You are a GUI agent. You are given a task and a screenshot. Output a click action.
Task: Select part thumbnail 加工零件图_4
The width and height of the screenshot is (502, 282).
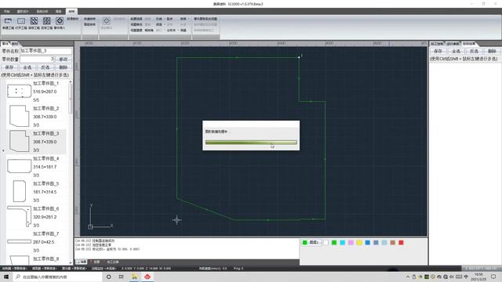19,166
